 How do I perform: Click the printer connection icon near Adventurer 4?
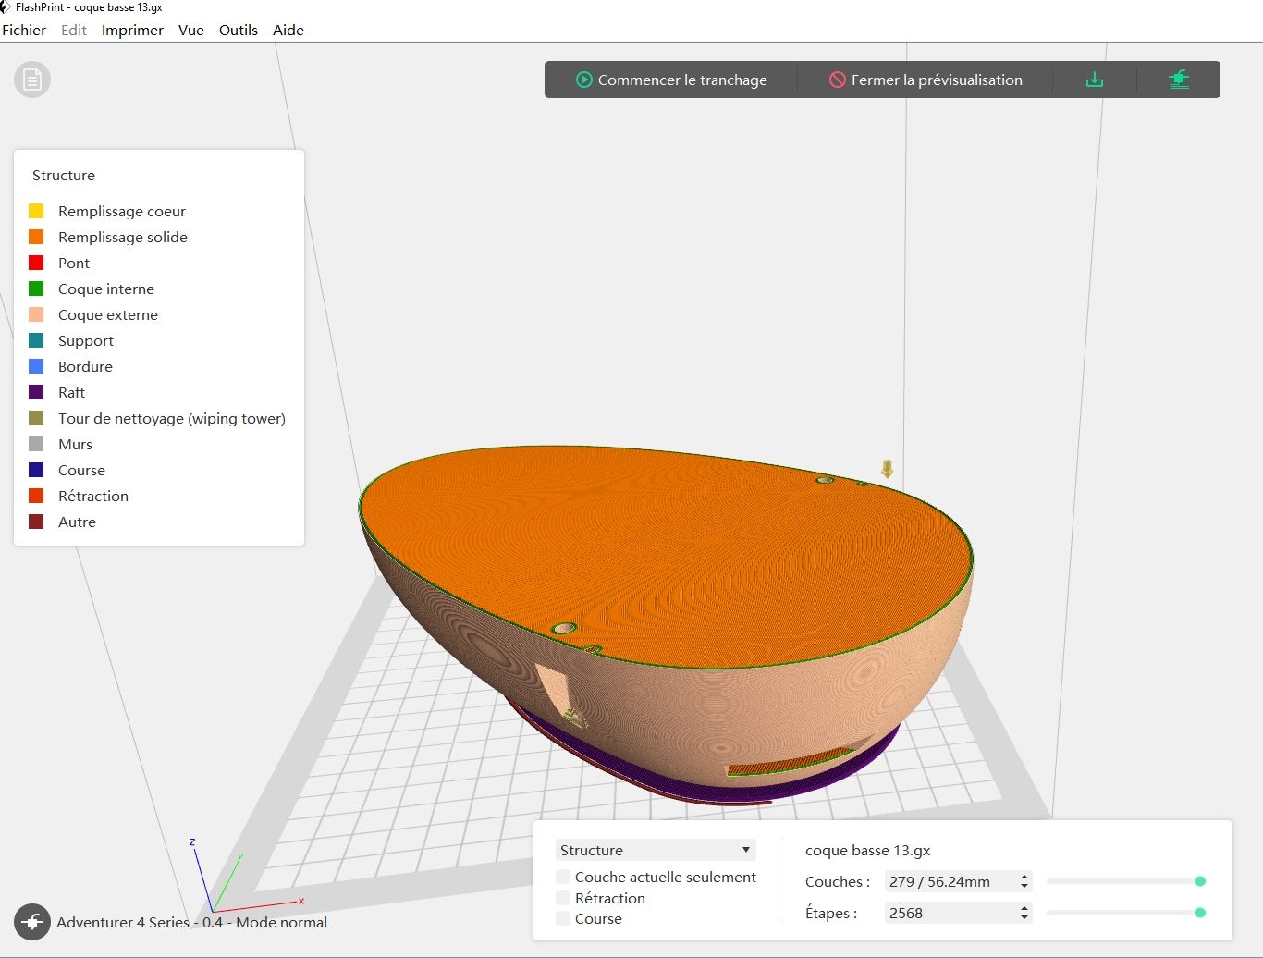32,922
